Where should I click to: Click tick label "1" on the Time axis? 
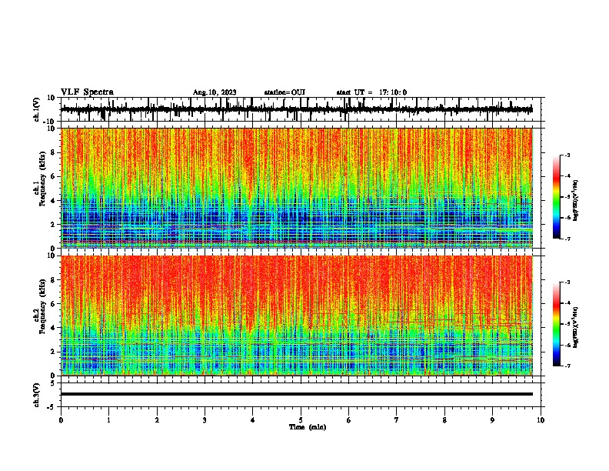click(x=108, y=420)
